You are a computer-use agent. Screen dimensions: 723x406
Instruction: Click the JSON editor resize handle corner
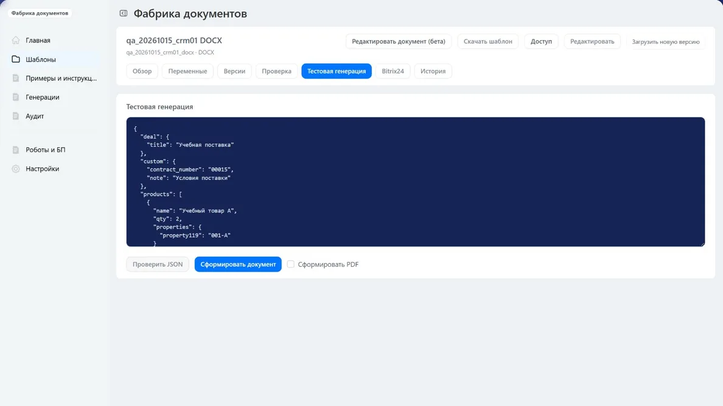click(702, 244)
